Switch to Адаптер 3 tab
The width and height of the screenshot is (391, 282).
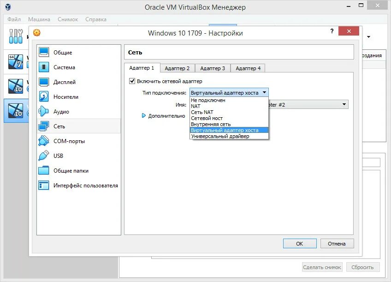tap(213, 68)
